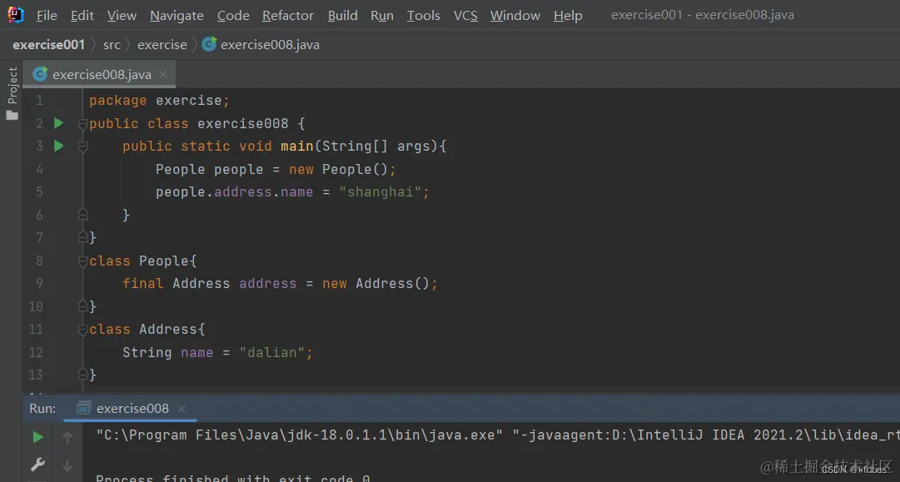Click src breadcrumb

(112, 45)
